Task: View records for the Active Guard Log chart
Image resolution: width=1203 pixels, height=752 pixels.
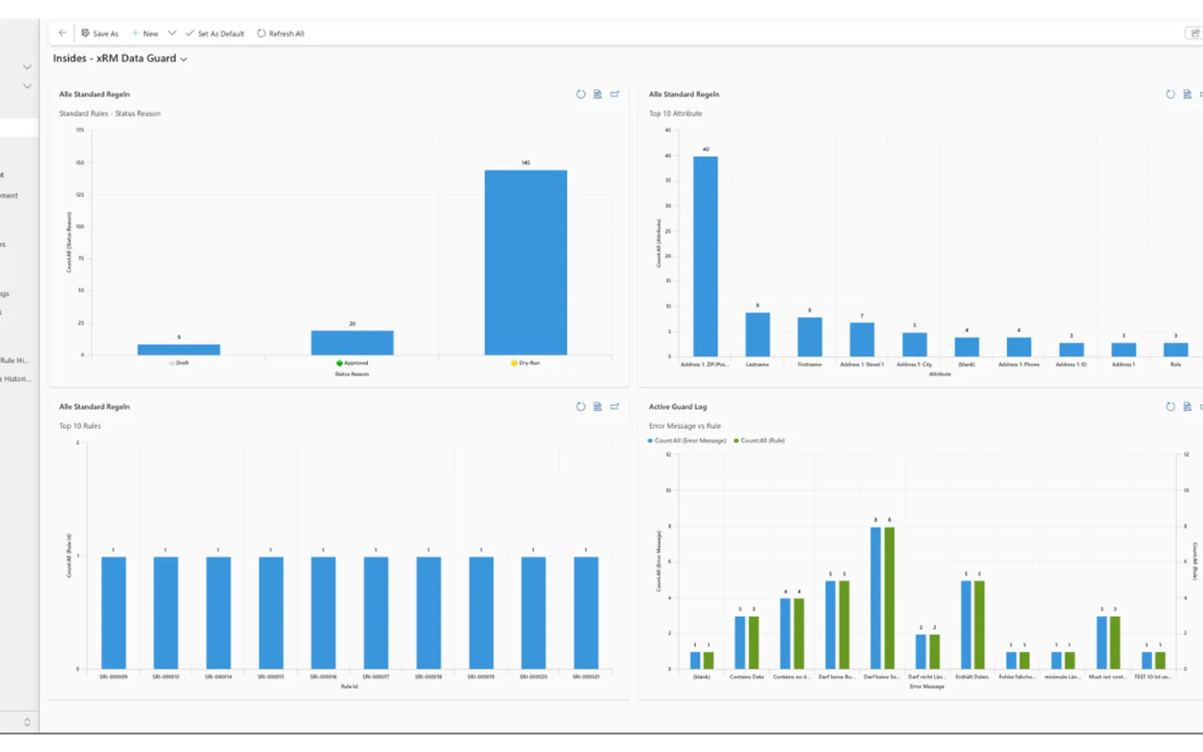Action: pyautogui.click(x=1187, y=406)
